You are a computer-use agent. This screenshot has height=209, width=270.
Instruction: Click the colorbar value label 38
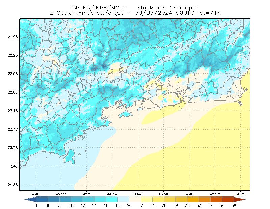pos(234,206)
